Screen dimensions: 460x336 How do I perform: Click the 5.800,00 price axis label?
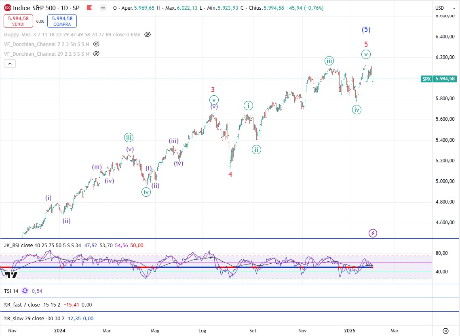pos(445,99)
